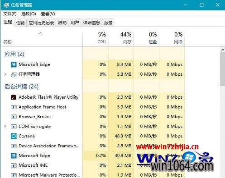Click the 5.8 MB memory value

click(x=124, y=74)
